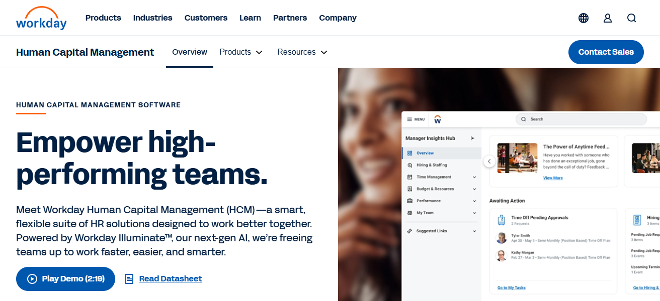660x301 pixels.
Task: Open the user account icon
Action: click(608, 18)
